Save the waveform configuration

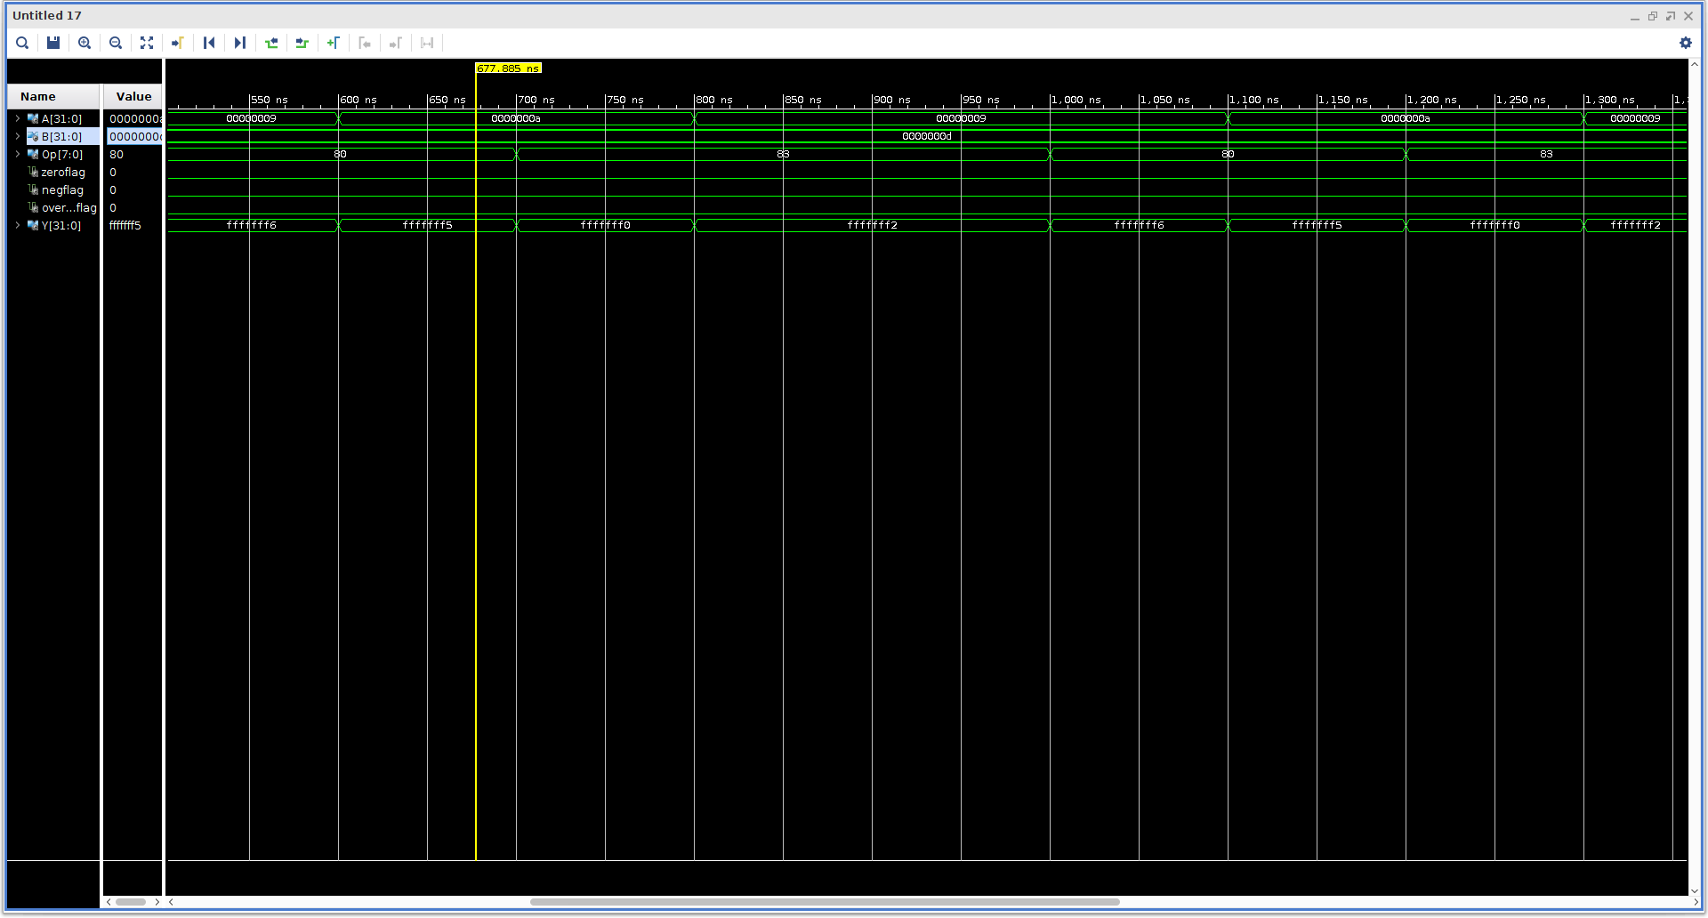tap(53, 43)
